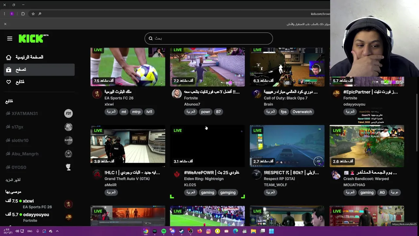Open recommended channel xlxwi in sidebar
This screenshot has width=419, height=236.
coord(39,204)
